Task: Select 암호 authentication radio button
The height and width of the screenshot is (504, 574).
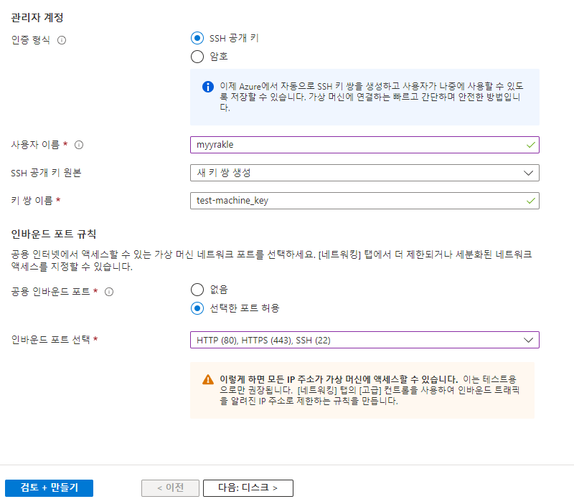Action: (x=197, y=57)
